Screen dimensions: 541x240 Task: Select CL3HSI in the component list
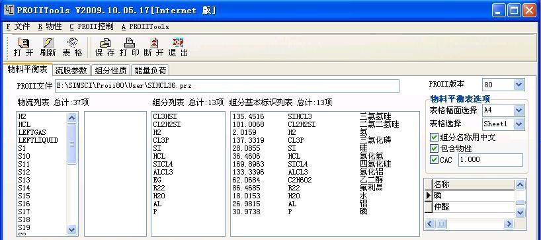(165, 116)
